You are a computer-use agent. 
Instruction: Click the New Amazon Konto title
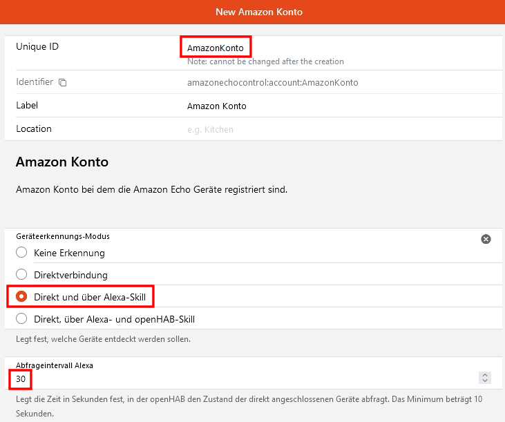pos(259,12)
